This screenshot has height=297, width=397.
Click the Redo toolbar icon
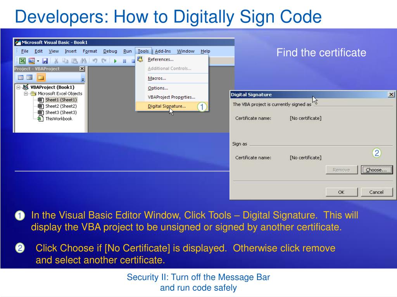point(104,61)
